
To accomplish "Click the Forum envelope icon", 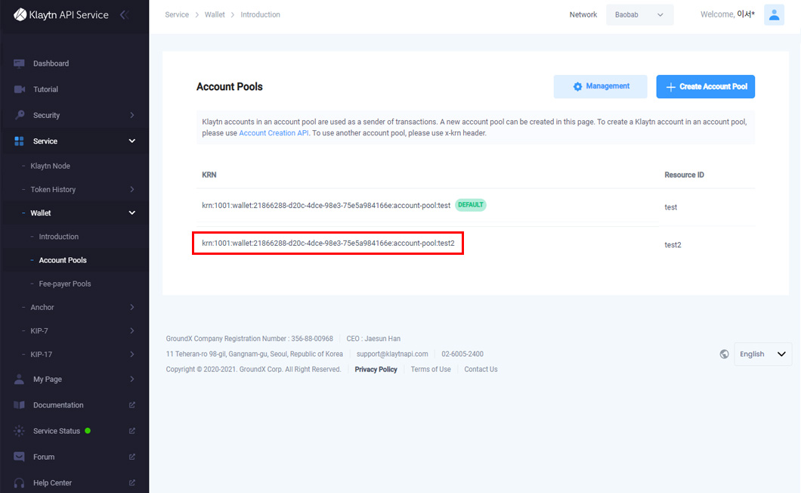I will point(19,457).
